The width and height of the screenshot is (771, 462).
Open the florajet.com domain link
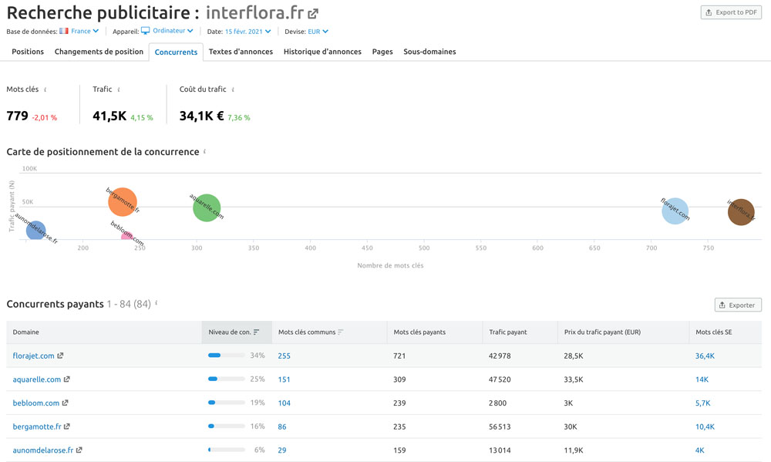click(33, 356)
